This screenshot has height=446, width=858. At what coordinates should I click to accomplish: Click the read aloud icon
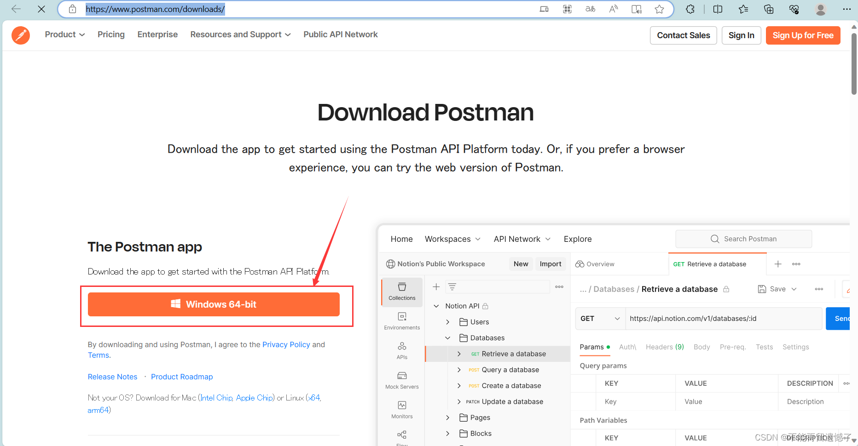(x=613, y=9)
